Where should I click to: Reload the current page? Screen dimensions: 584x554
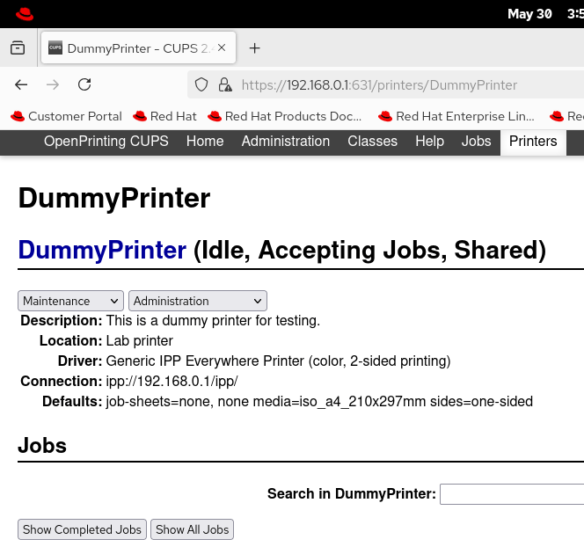click(x=84, y=85)
